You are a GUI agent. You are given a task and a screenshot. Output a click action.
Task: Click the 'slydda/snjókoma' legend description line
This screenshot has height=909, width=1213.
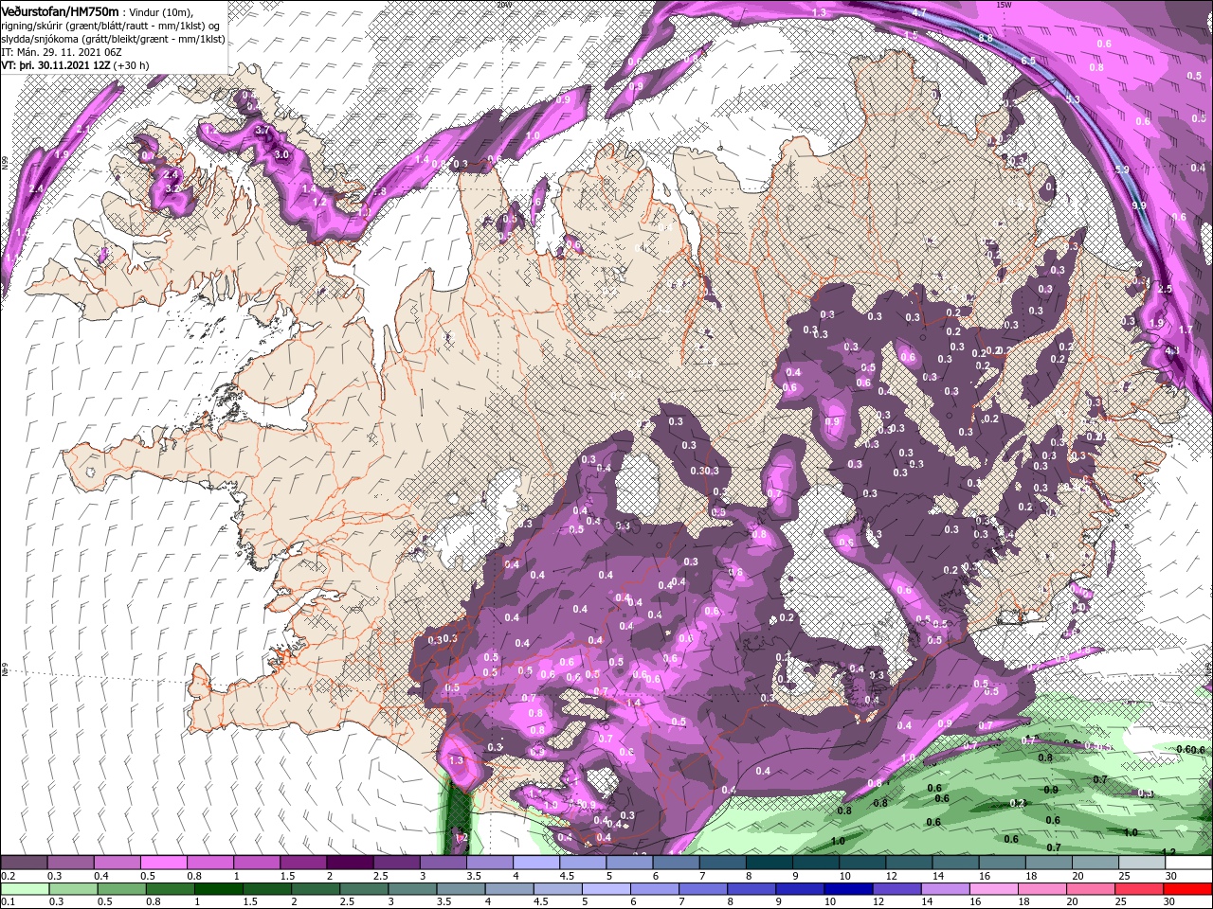coord(113,38)
